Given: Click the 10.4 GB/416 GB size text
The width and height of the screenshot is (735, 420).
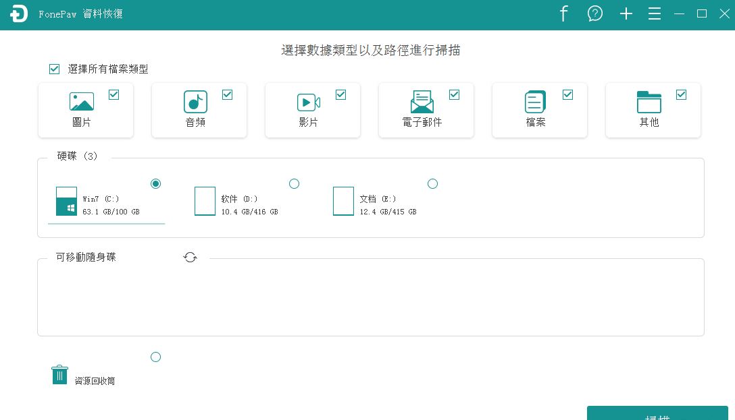Looking at the screenshot, I should (249, 212).
